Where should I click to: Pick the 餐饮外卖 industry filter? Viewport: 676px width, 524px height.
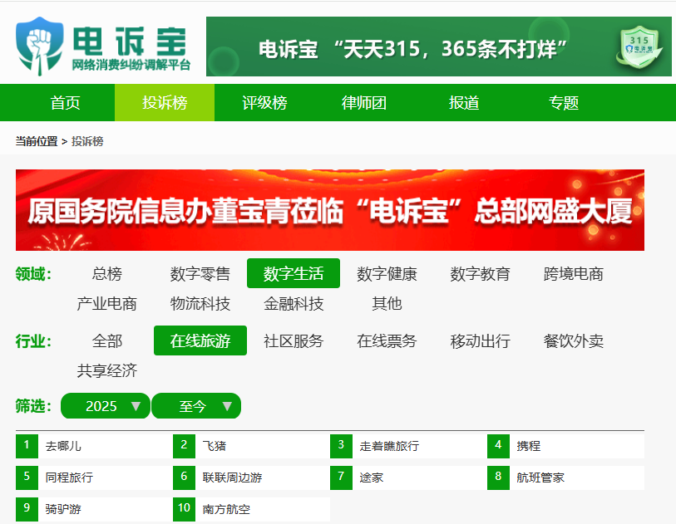click(573, 340)
